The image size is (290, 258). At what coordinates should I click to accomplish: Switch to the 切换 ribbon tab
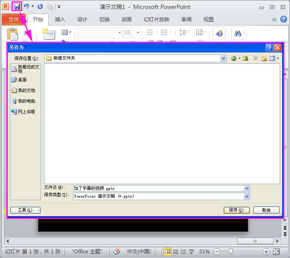[104, 20]
